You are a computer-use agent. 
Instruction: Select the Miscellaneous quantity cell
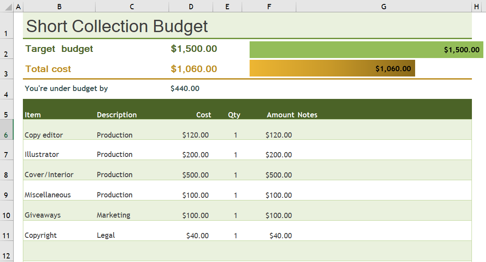click(x=236, y=195)
